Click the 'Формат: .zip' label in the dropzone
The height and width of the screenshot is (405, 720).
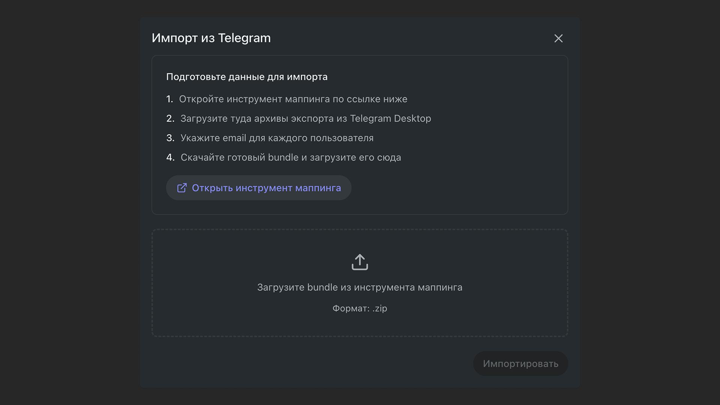pos(360,308)
